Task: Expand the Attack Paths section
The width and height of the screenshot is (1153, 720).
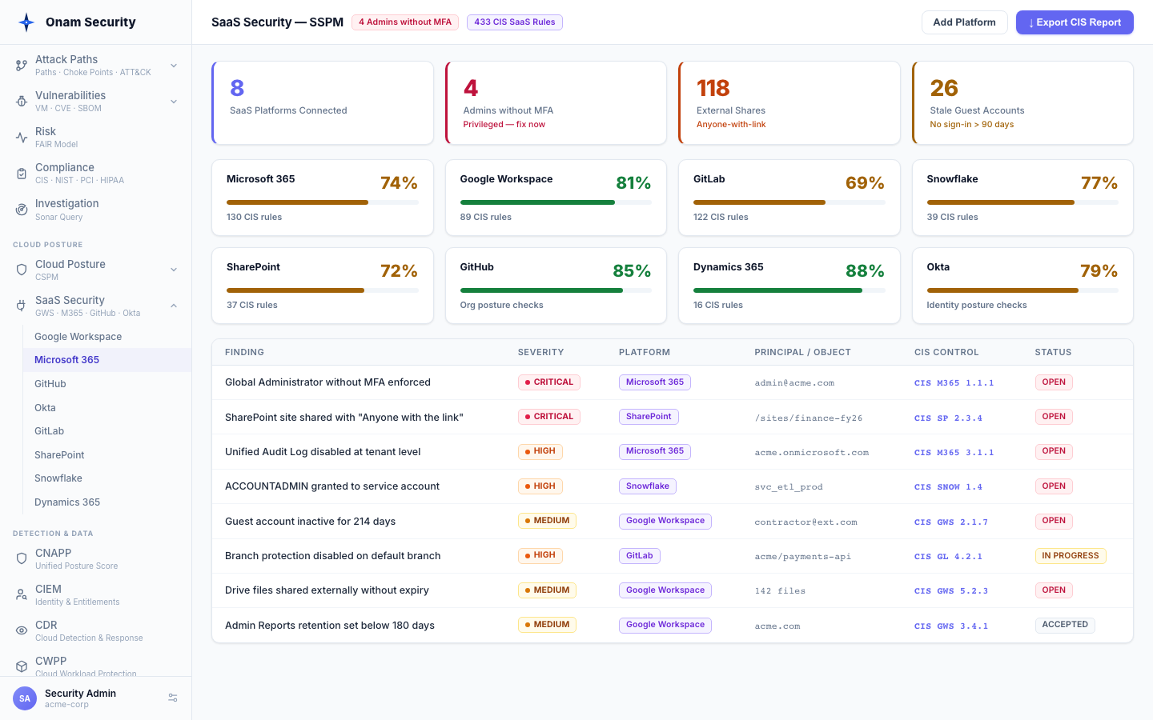Action: coord(174,66)
